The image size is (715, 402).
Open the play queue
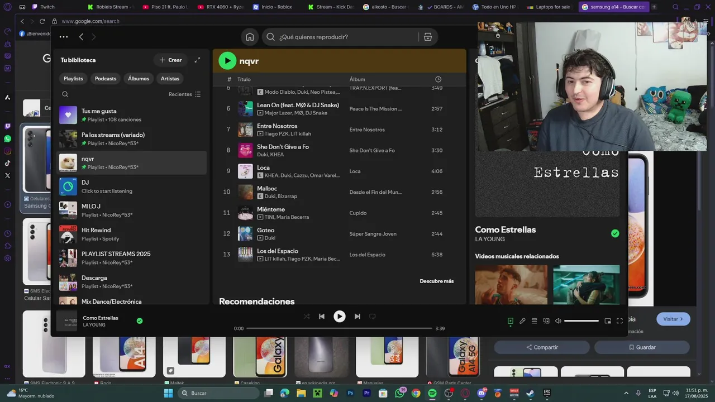coord(535,321)
